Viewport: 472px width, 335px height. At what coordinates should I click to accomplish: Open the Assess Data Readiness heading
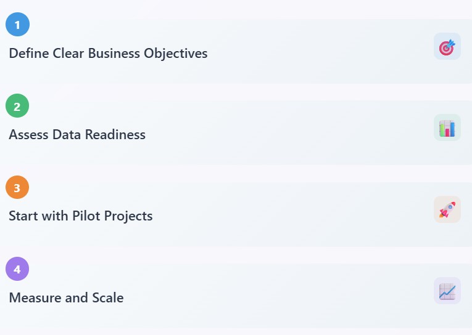point(77,135)
